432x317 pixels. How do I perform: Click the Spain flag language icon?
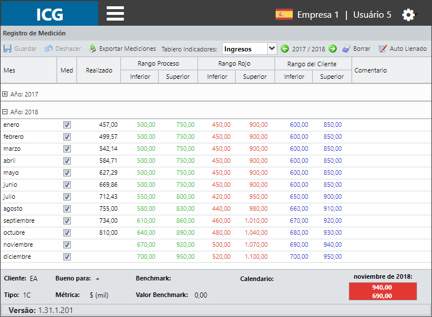click(284, 14)
